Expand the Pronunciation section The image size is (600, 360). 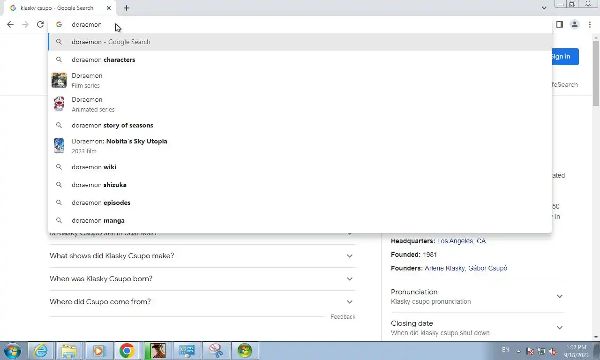(x=478, y=296)
